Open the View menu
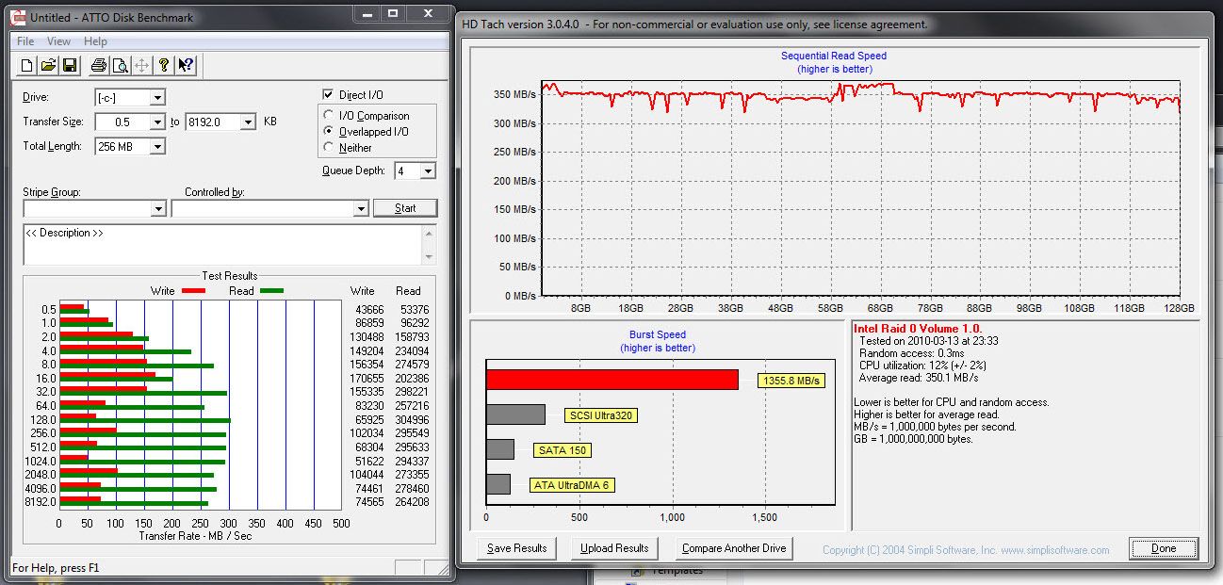 pyautogui.click(x=58, y=41)
